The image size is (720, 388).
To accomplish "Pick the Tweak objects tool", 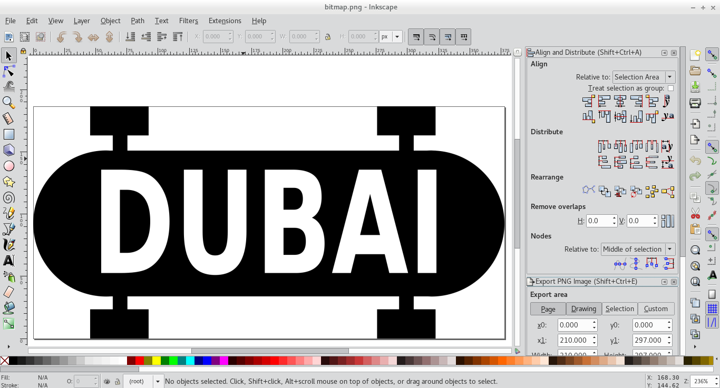I will click(8, 87).
